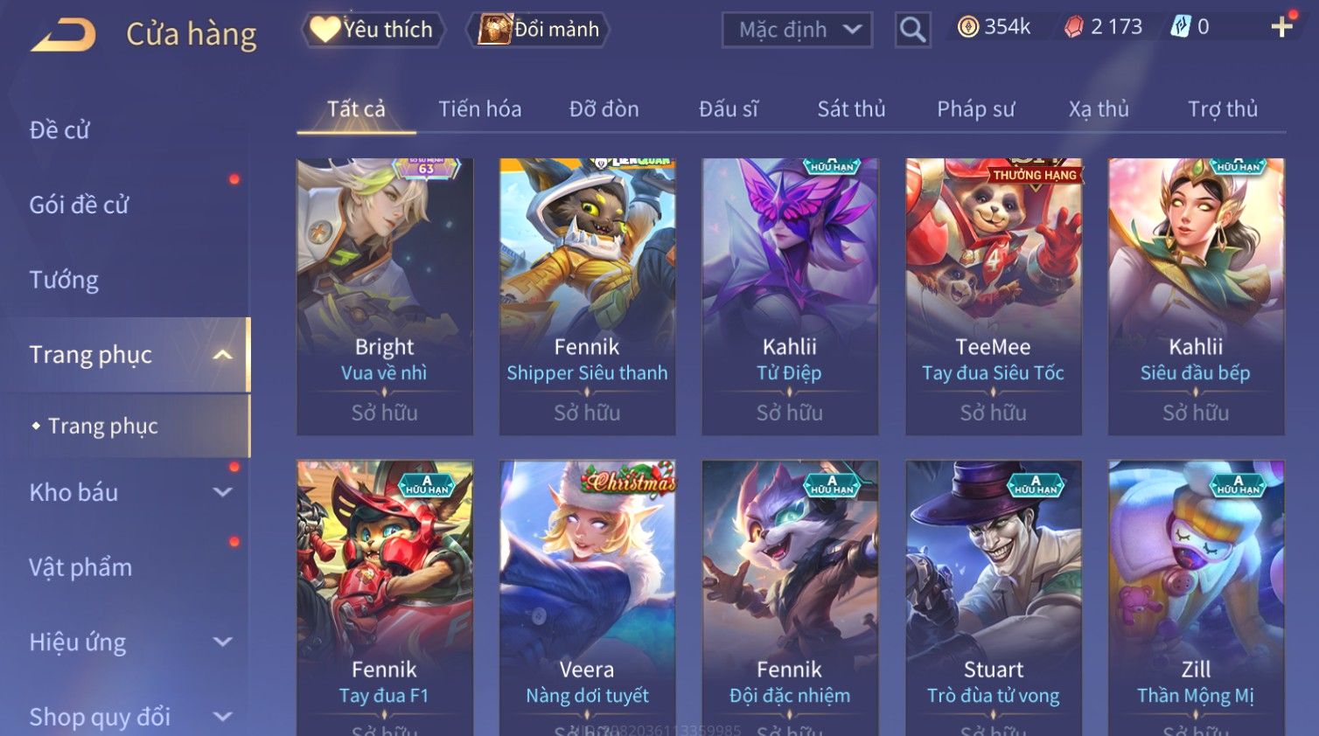Tap the gold coin 354k icon

coord(967,27)
